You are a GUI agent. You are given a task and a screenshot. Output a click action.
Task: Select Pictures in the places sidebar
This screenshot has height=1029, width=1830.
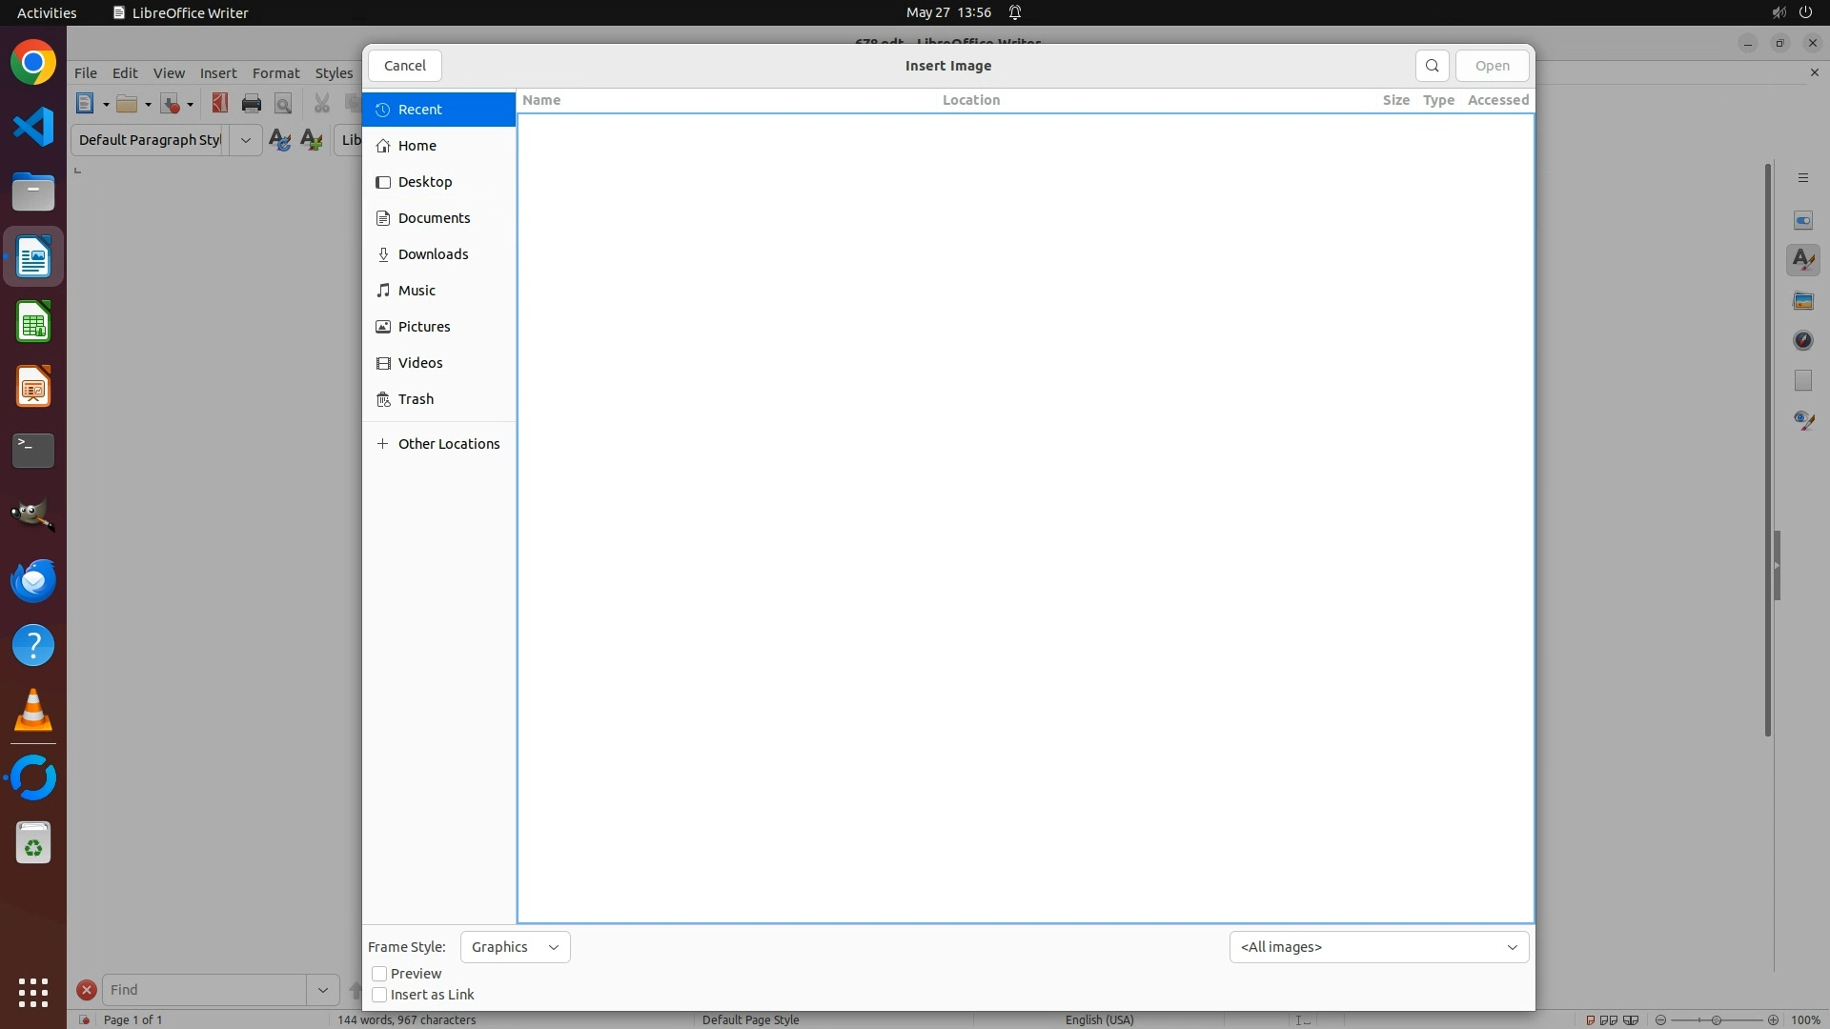pyautogui.click(x=424, y=327)
